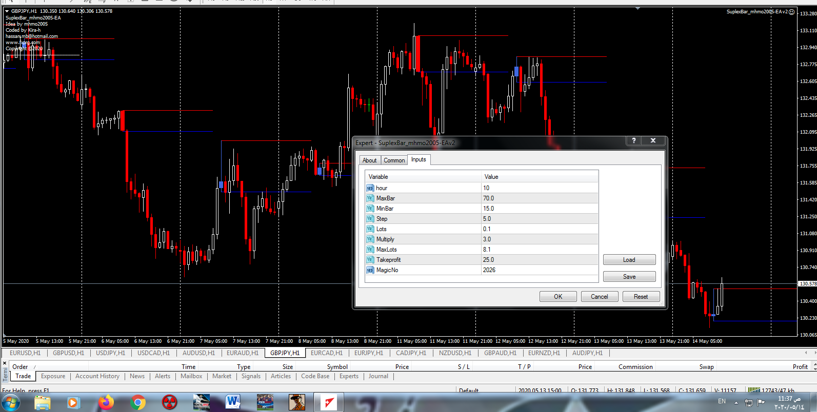The width and height of the screenshot is (817, 412).
Task: Click the Load button for input presets
Action: pos(629,260)
